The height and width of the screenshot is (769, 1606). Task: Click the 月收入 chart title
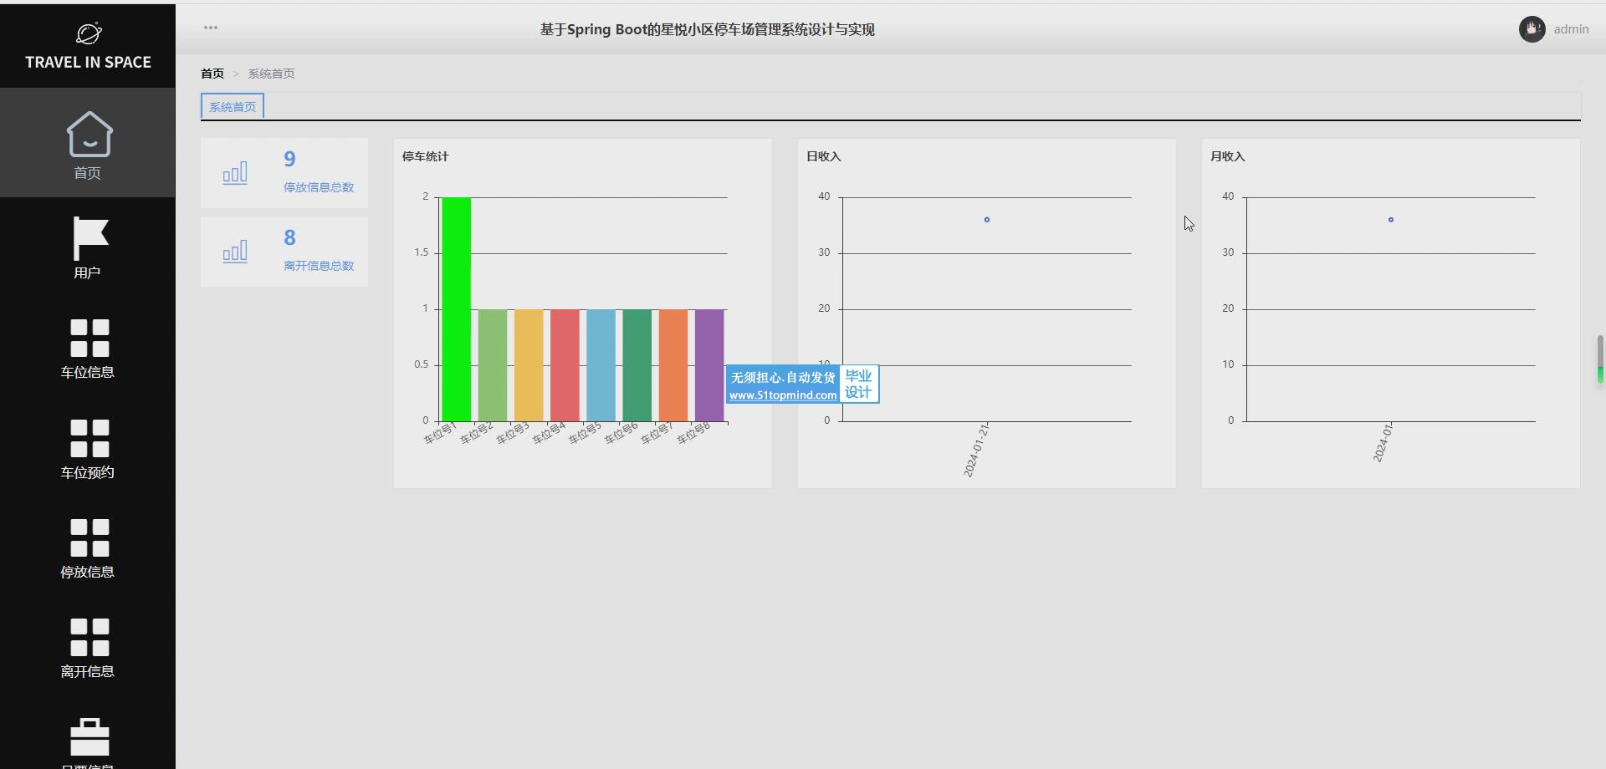coord(1228,156)
